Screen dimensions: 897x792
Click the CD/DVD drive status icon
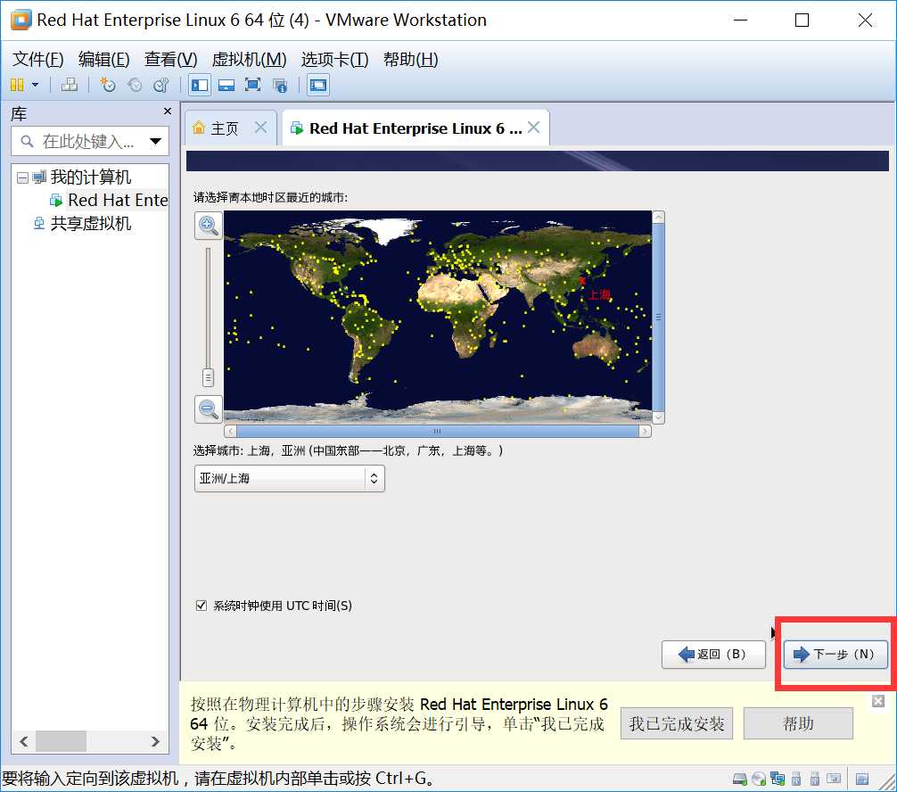[x=759, y=779]
